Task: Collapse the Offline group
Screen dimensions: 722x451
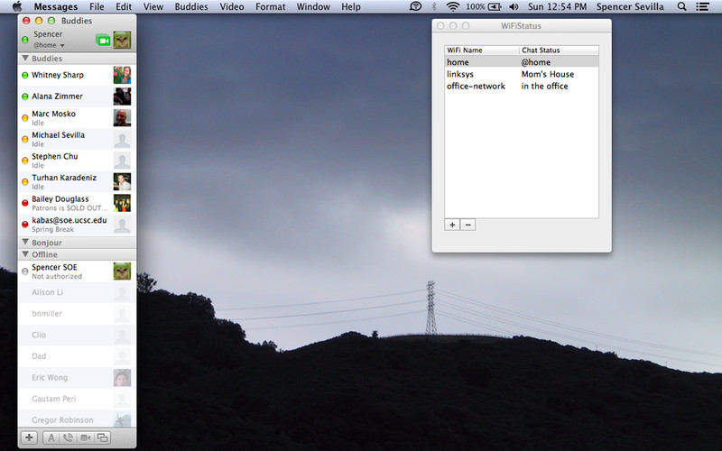Action: 25,254
